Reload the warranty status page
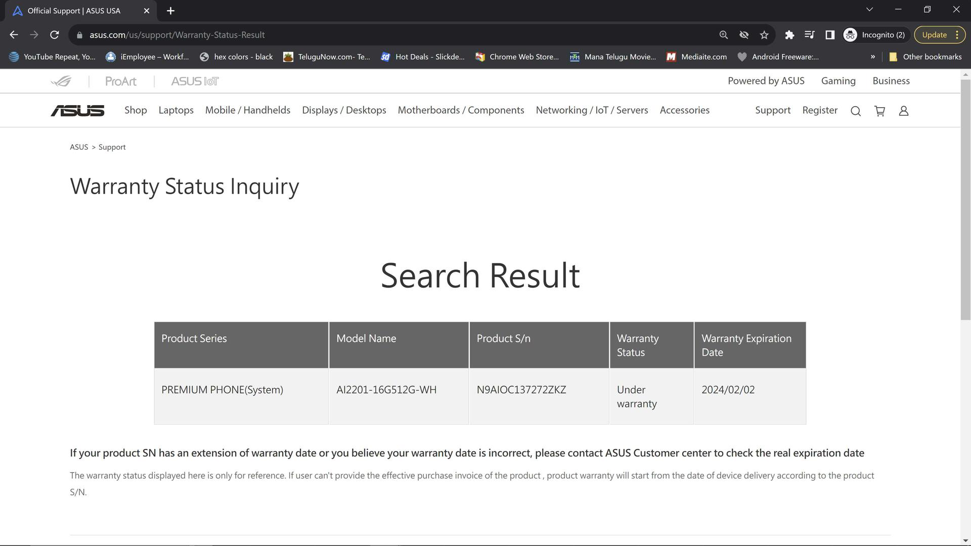971x546 pixels. pyautogui.click(x=55, y=35)
